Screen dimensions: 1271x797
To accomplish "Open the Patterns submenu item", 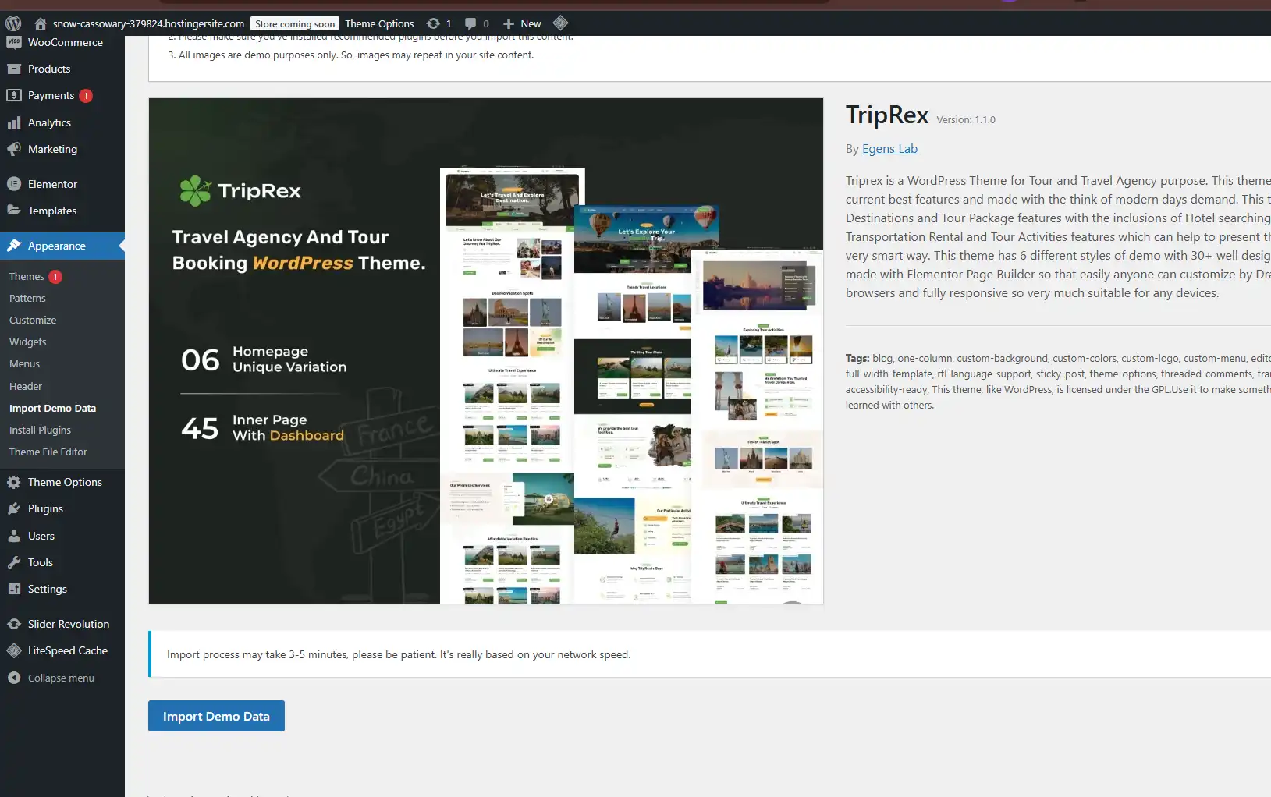I will 27,298.
